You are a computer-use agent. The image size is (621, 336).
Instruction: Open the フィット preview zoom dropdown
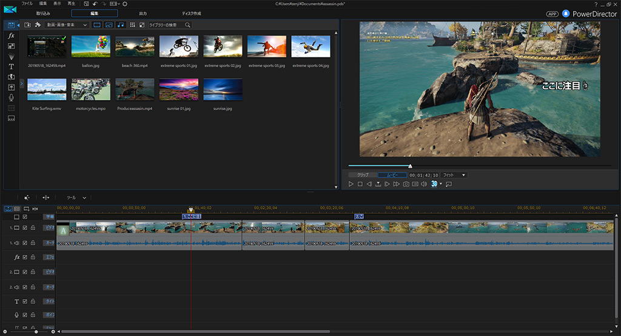pyautogui.click(x=454, y=175)
